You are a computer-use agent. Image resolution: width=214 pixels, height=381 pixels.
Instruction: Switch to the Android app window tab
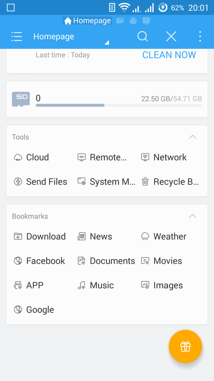point(133,21)
